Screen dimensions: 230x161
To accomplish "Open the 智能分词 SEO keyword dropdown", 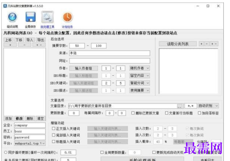I will (x=140, y=83).
